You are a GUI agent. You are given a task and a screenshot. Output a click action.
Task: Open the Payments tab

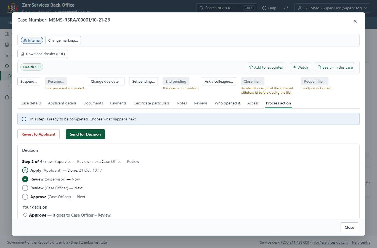(118, 103)
